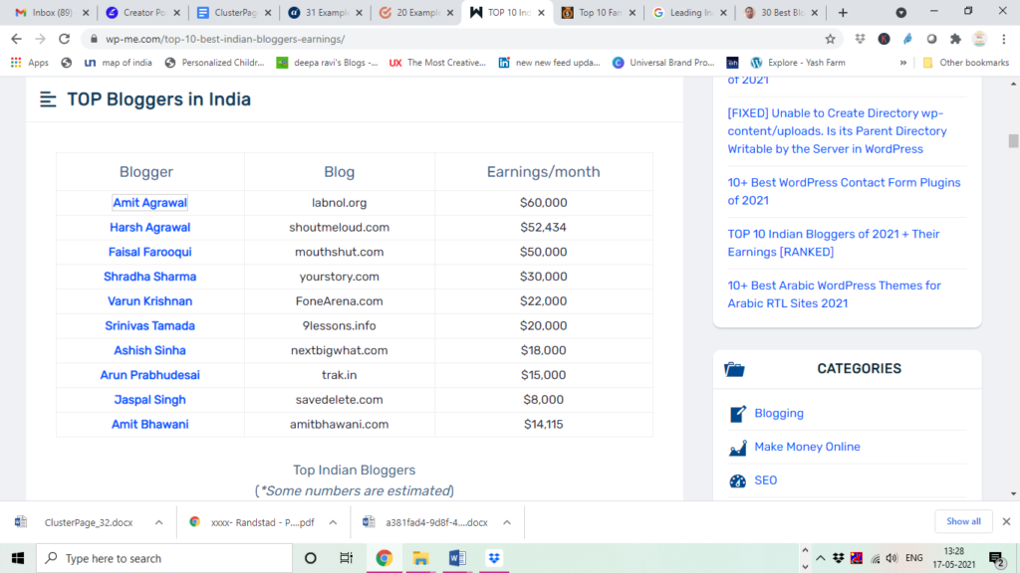Click the folder icon in CATEGORIES header
1020x573 pixels.
point(736,368)
